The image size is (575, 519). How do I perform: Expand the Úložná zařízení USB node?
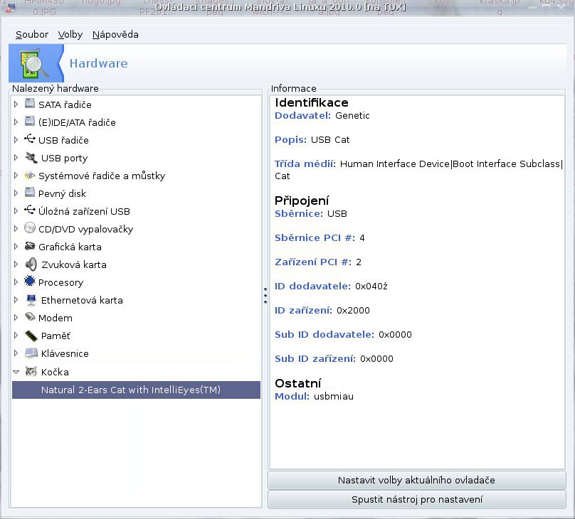(16, 211)
